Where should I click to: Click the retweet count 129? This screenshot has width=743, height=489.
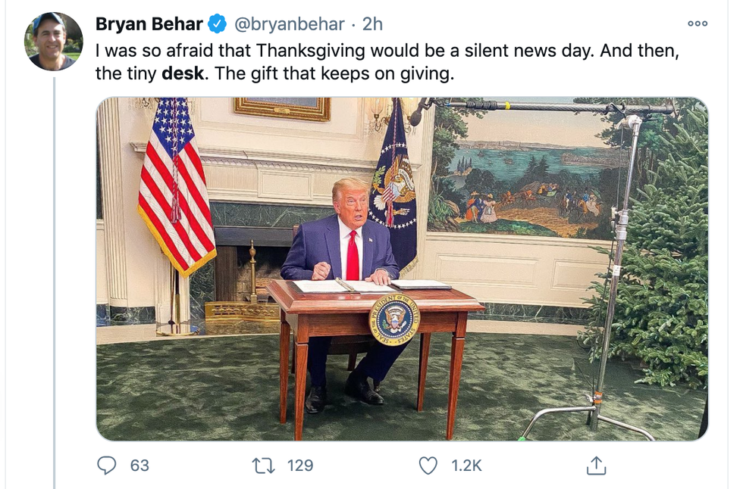click(300, 465)
